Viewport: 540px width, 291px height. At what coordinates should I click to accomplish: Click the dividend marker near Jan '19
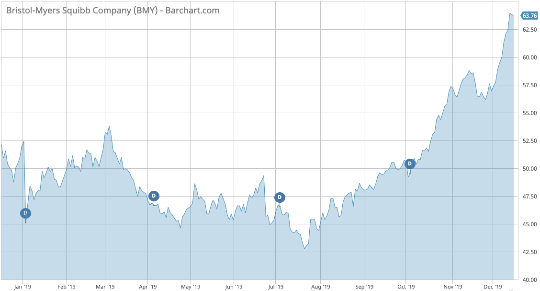(25, 213)
